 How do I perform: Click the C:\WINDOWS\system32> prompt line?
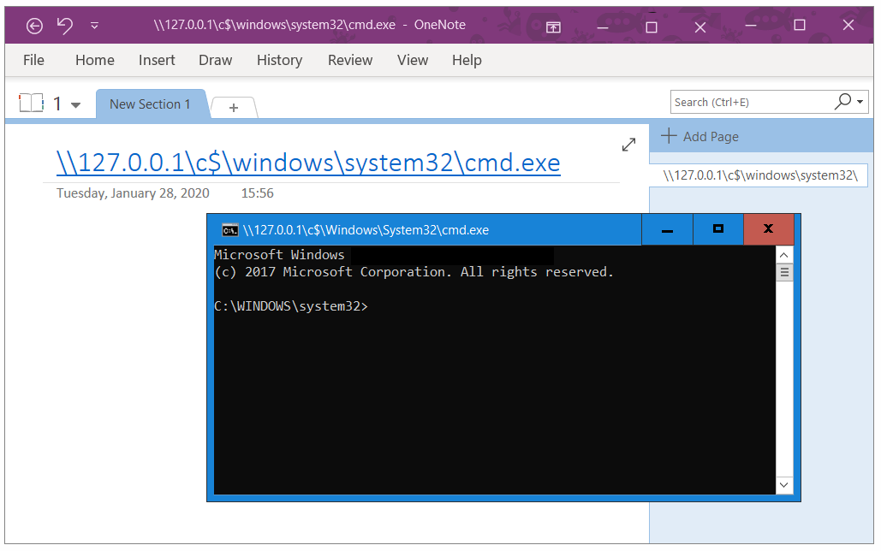tap(291, 306)
